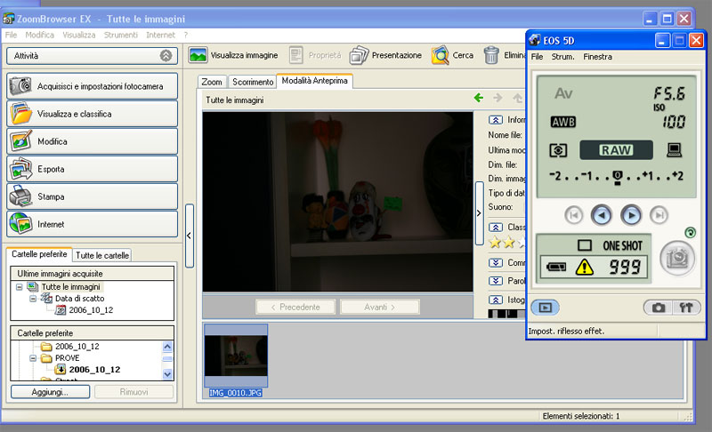Go back with the green arrow
Screen dimensions: 712x432
click(x=478, y=98)
